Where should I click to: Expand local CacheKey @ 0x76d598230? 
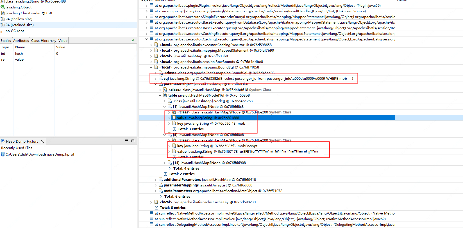click(151, 202)
